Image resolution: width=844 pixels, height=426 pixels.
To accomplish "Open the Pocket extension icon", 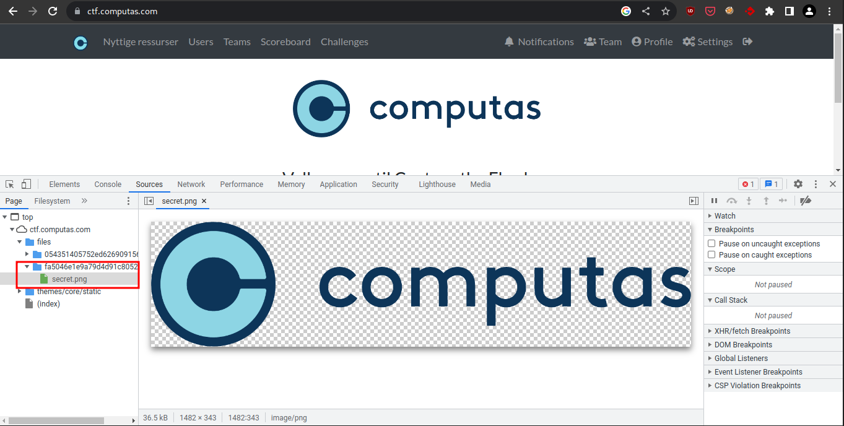I will pos(710,11).
